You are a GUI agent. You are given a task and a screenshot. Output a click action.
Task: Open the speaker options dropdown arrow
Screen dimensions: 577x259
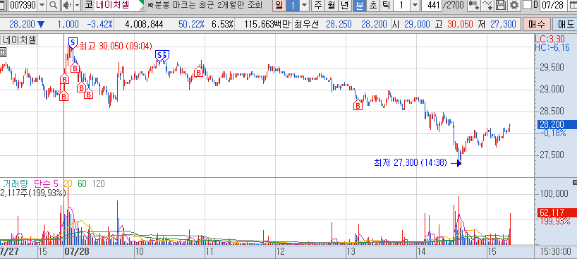(x=77, y=5)
